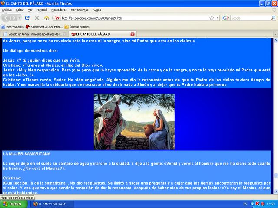Click the Windows Inicio start button
This screenshot has width=278, height=208.
coord(12,204)
